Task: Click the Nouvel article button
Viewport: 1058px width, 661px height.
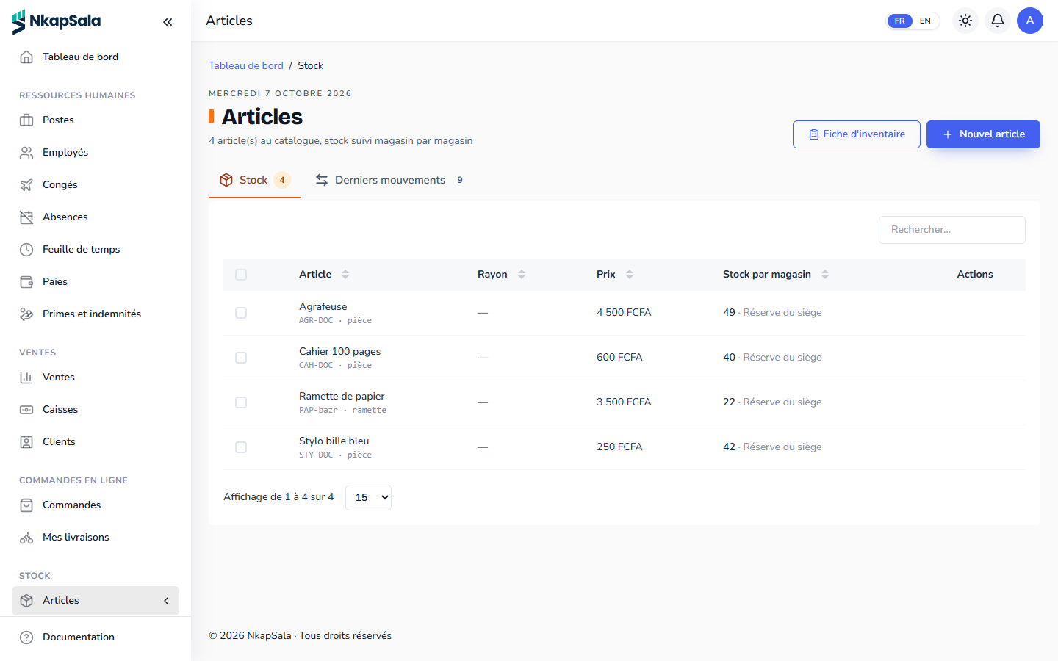Action: tap(983, 134)
